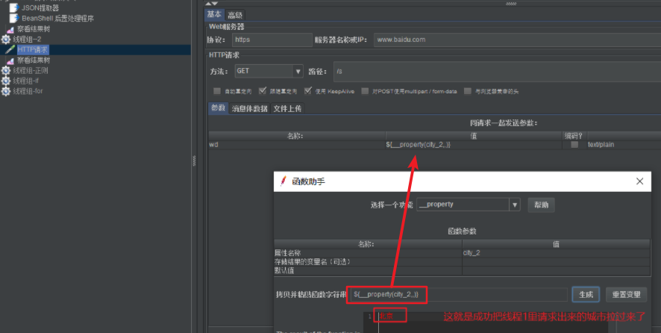The image size is (661, 333).
Task: Select the 线程组-if thread group
Action: 25,81
